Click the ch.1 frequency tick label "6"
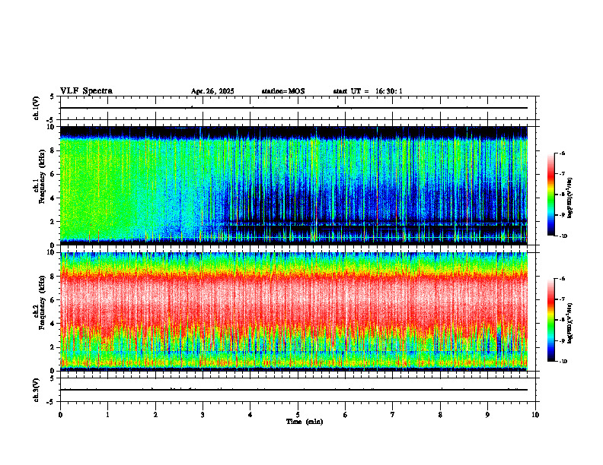603x465 pixels. pos(53,174)
